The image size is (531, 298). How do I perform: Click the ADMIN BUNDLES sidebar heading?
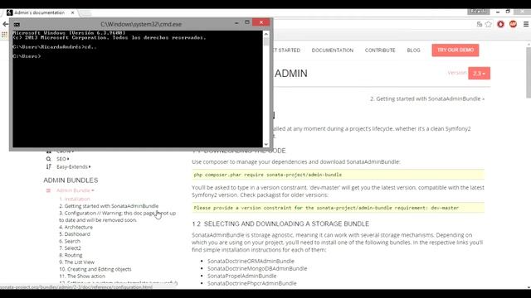click(71, 180)
